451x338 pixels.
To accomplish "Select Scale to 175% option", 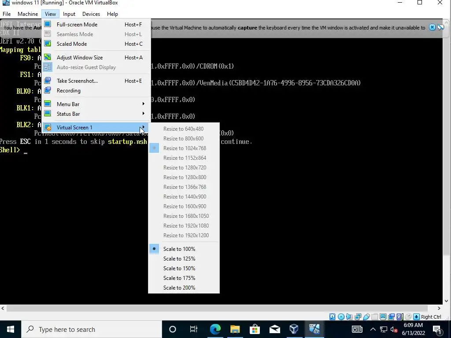I will pyautogui.click(x=184, y=278).
